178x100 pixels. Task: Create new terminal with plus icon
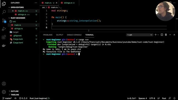(155, 35)
